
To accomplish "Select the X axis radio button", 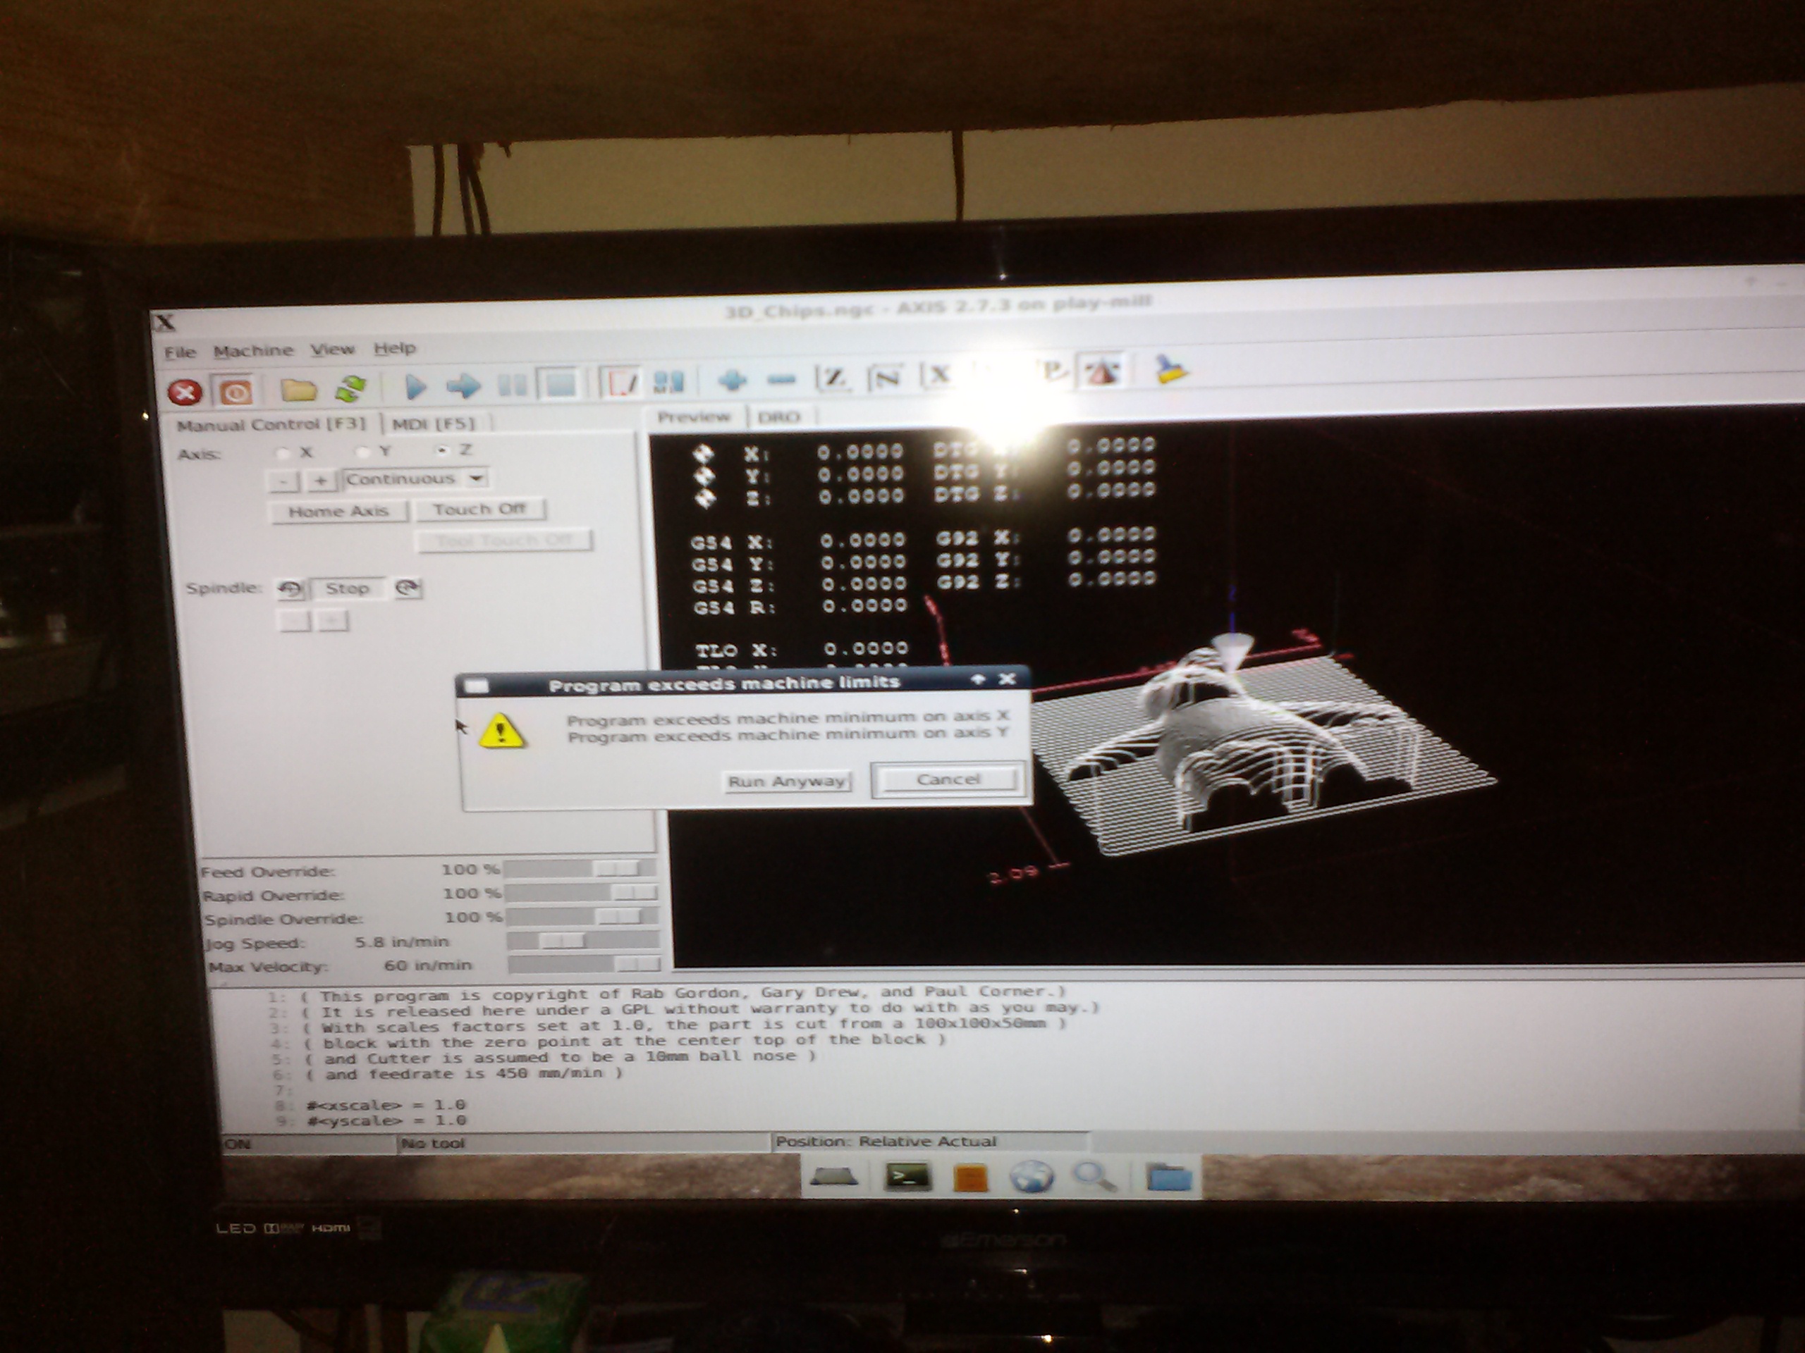I will pyautogui.click(x=283, y=452).
